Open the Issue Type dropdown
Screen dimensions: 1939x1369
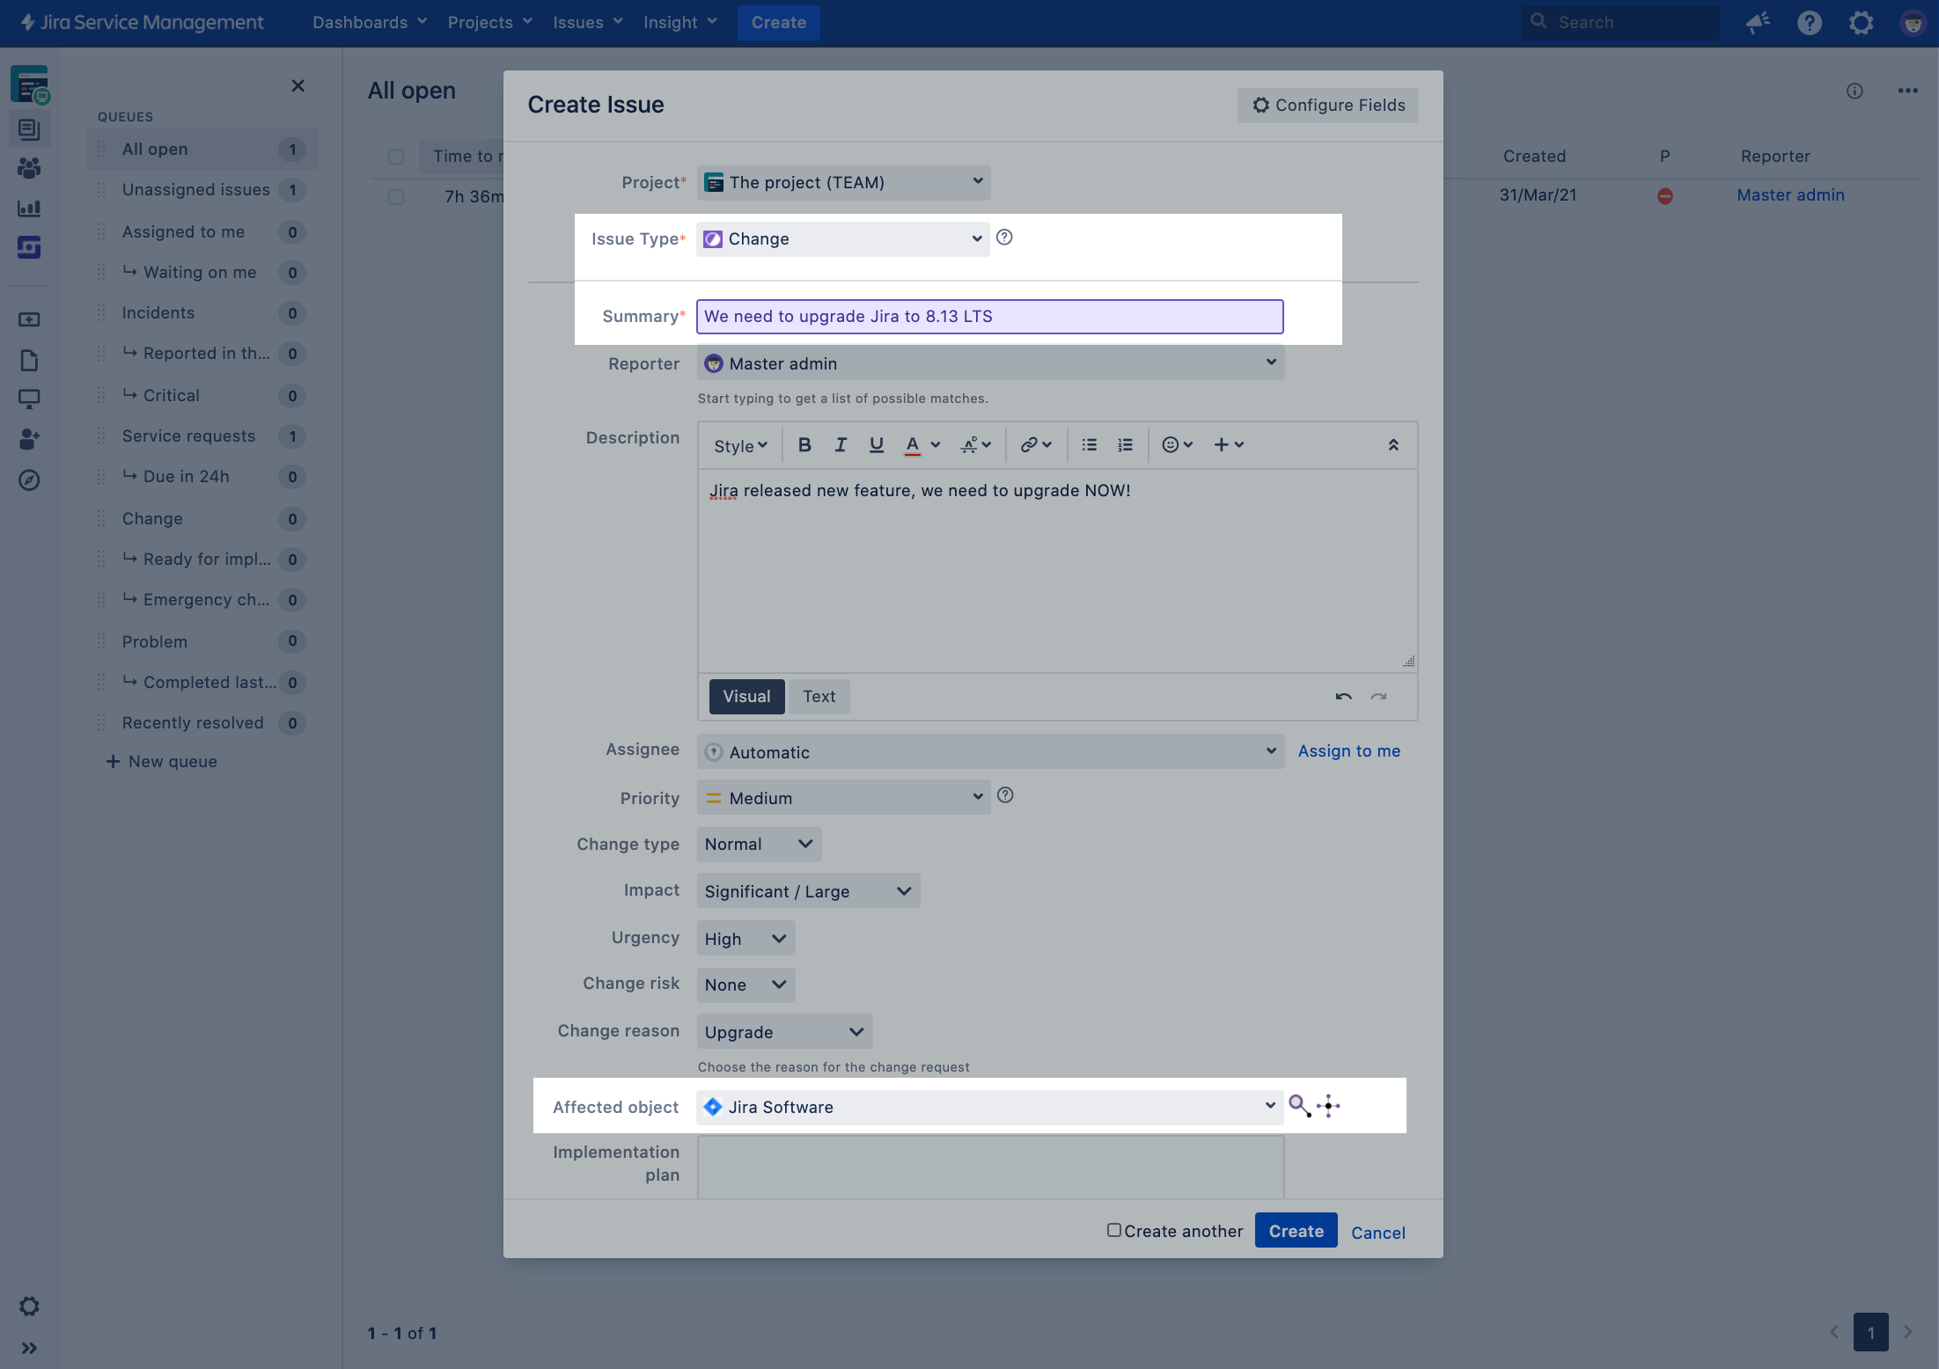point(842,239)
